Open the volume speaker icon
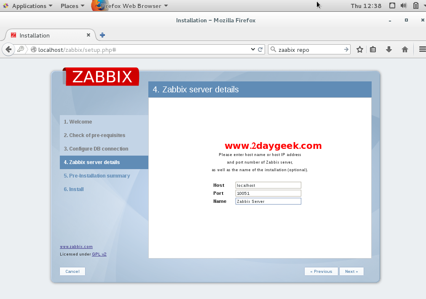 pos(404,5)
